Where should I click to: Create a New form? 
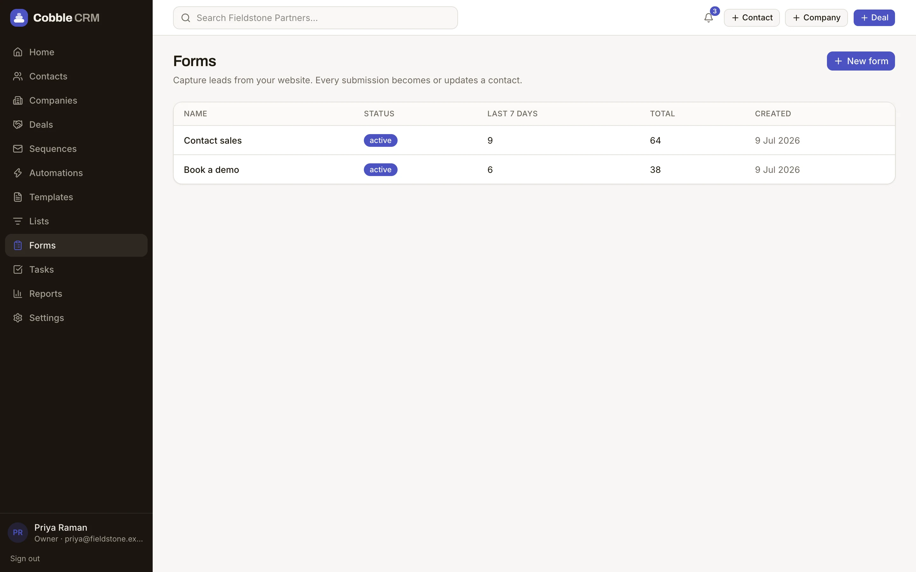point(860,61)
